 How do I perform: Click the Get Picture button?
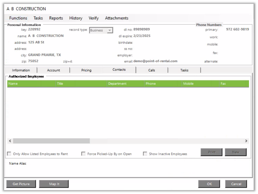pyautogui.click(x=21, y=184)
